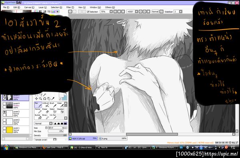
Task: Select the Marker tool
Action: (x=38, y=111)
